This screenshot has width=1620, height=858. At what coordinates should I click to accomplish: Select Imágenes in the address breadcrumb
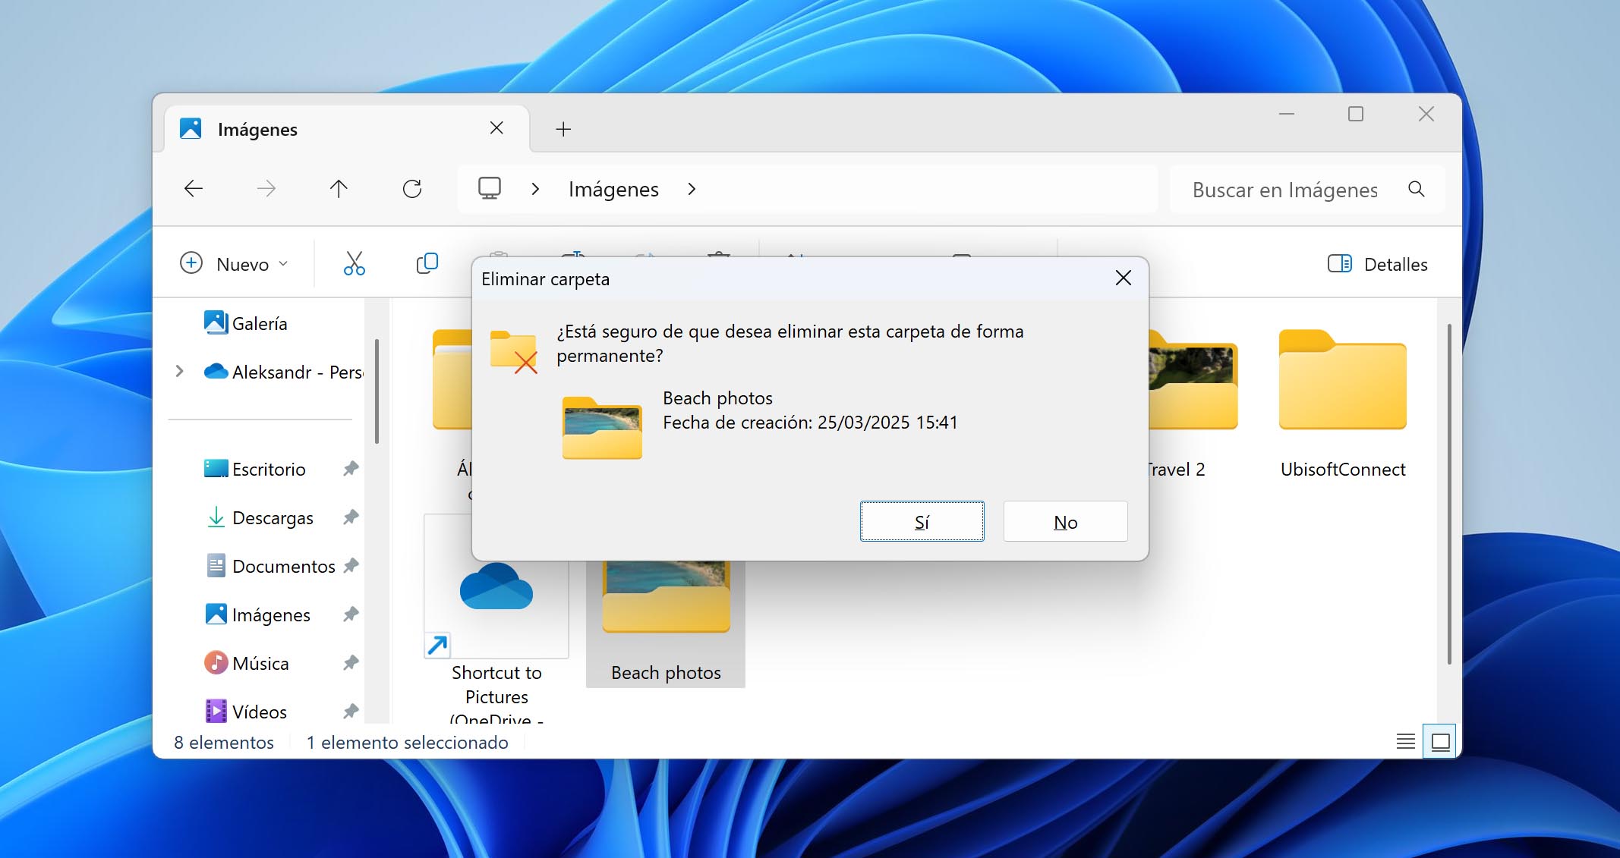(x=613, y=190)
